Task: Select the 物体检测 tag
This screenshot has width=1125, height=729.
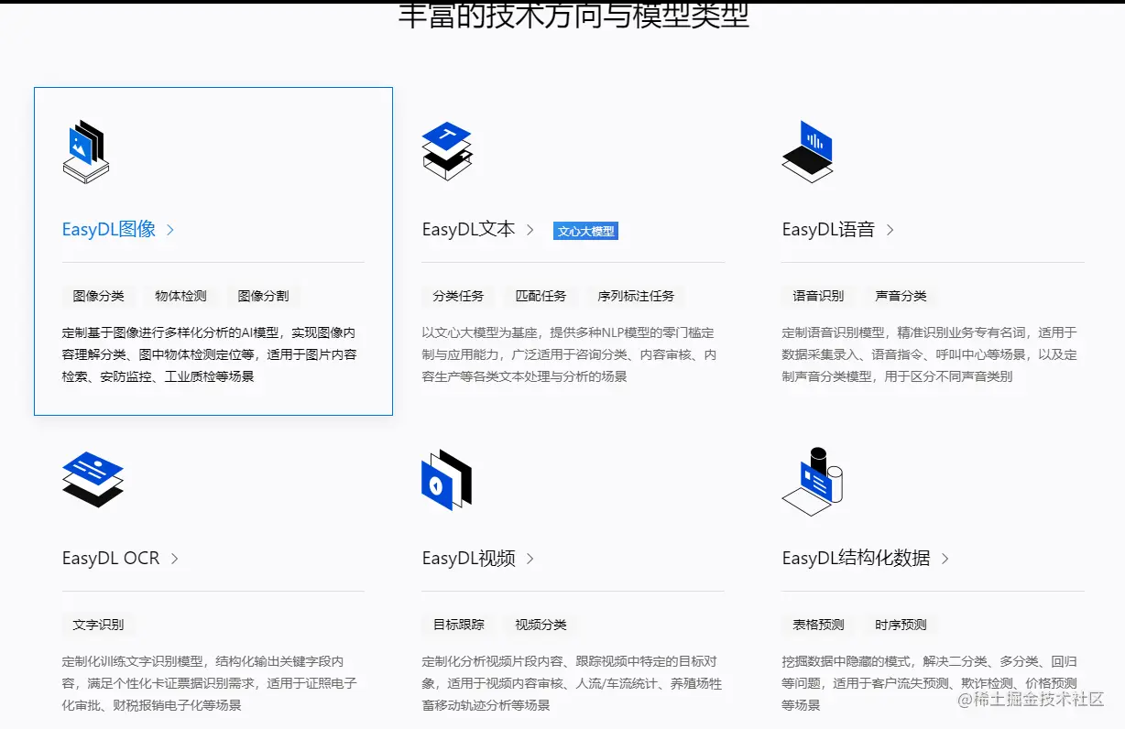Action: click(x=180, y=296)
